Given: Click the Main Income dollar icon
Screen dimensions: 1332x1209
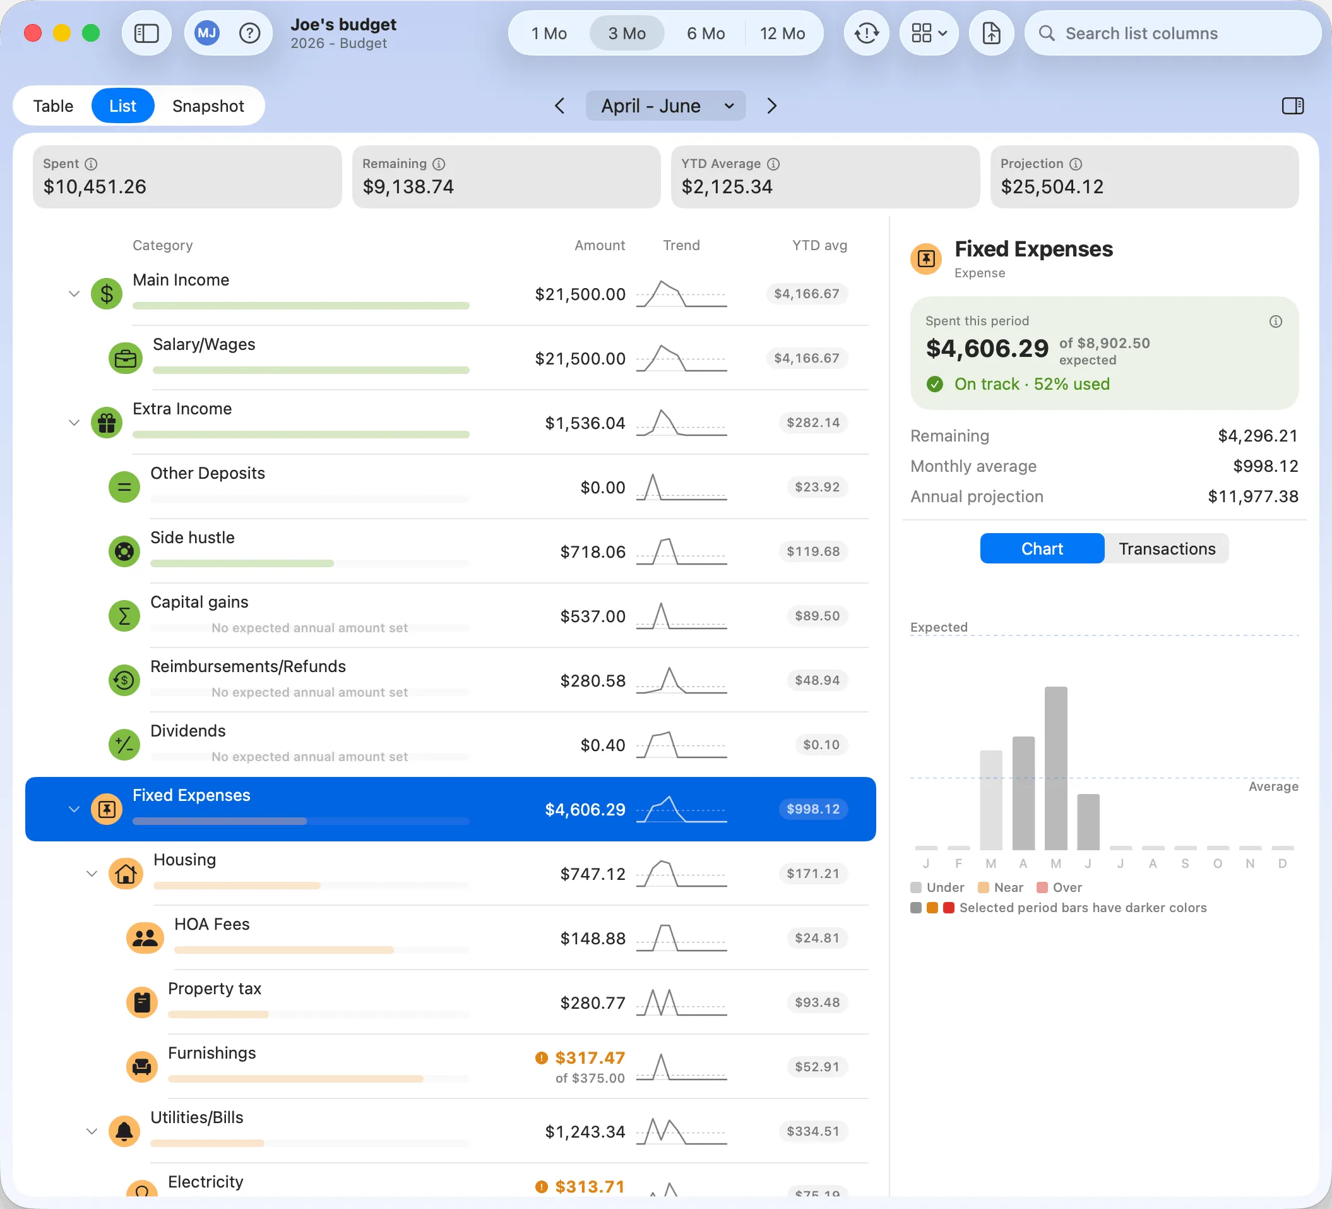Looking at the screenshot, I should (x=107, y=294).
